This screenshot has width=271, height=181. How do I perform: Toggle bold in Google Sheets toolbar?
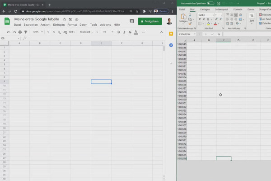[118, 32]
